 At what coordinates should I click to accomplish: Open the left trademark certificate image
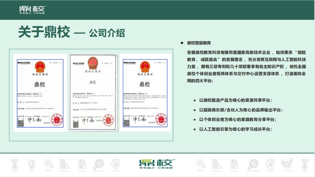(40, 93)
